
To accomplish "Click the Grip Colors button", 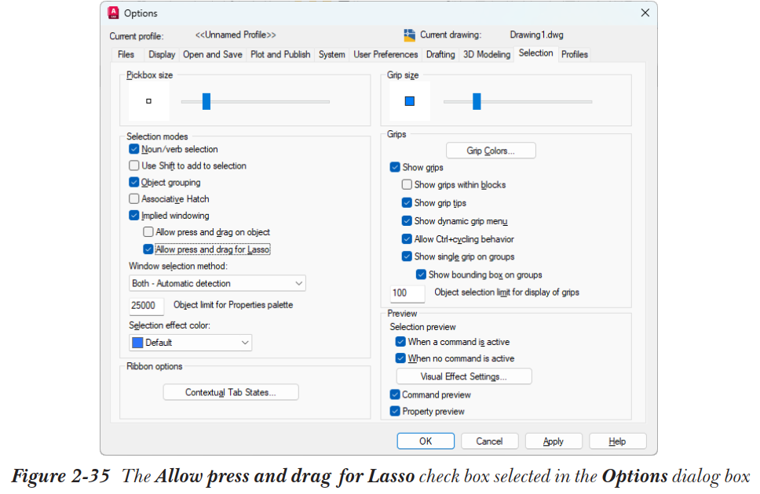I will tap(491, 151).
